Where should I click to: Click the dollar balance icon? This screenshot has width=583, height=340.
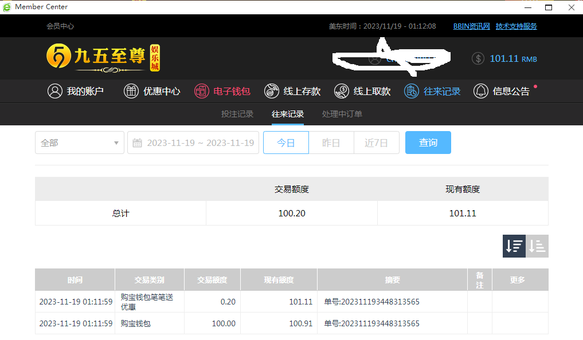point(478,58)
